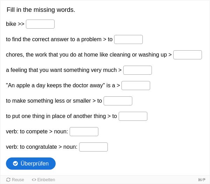
Task: Focus the 'feeling that you want something' blank
Action: click(138, 70)
